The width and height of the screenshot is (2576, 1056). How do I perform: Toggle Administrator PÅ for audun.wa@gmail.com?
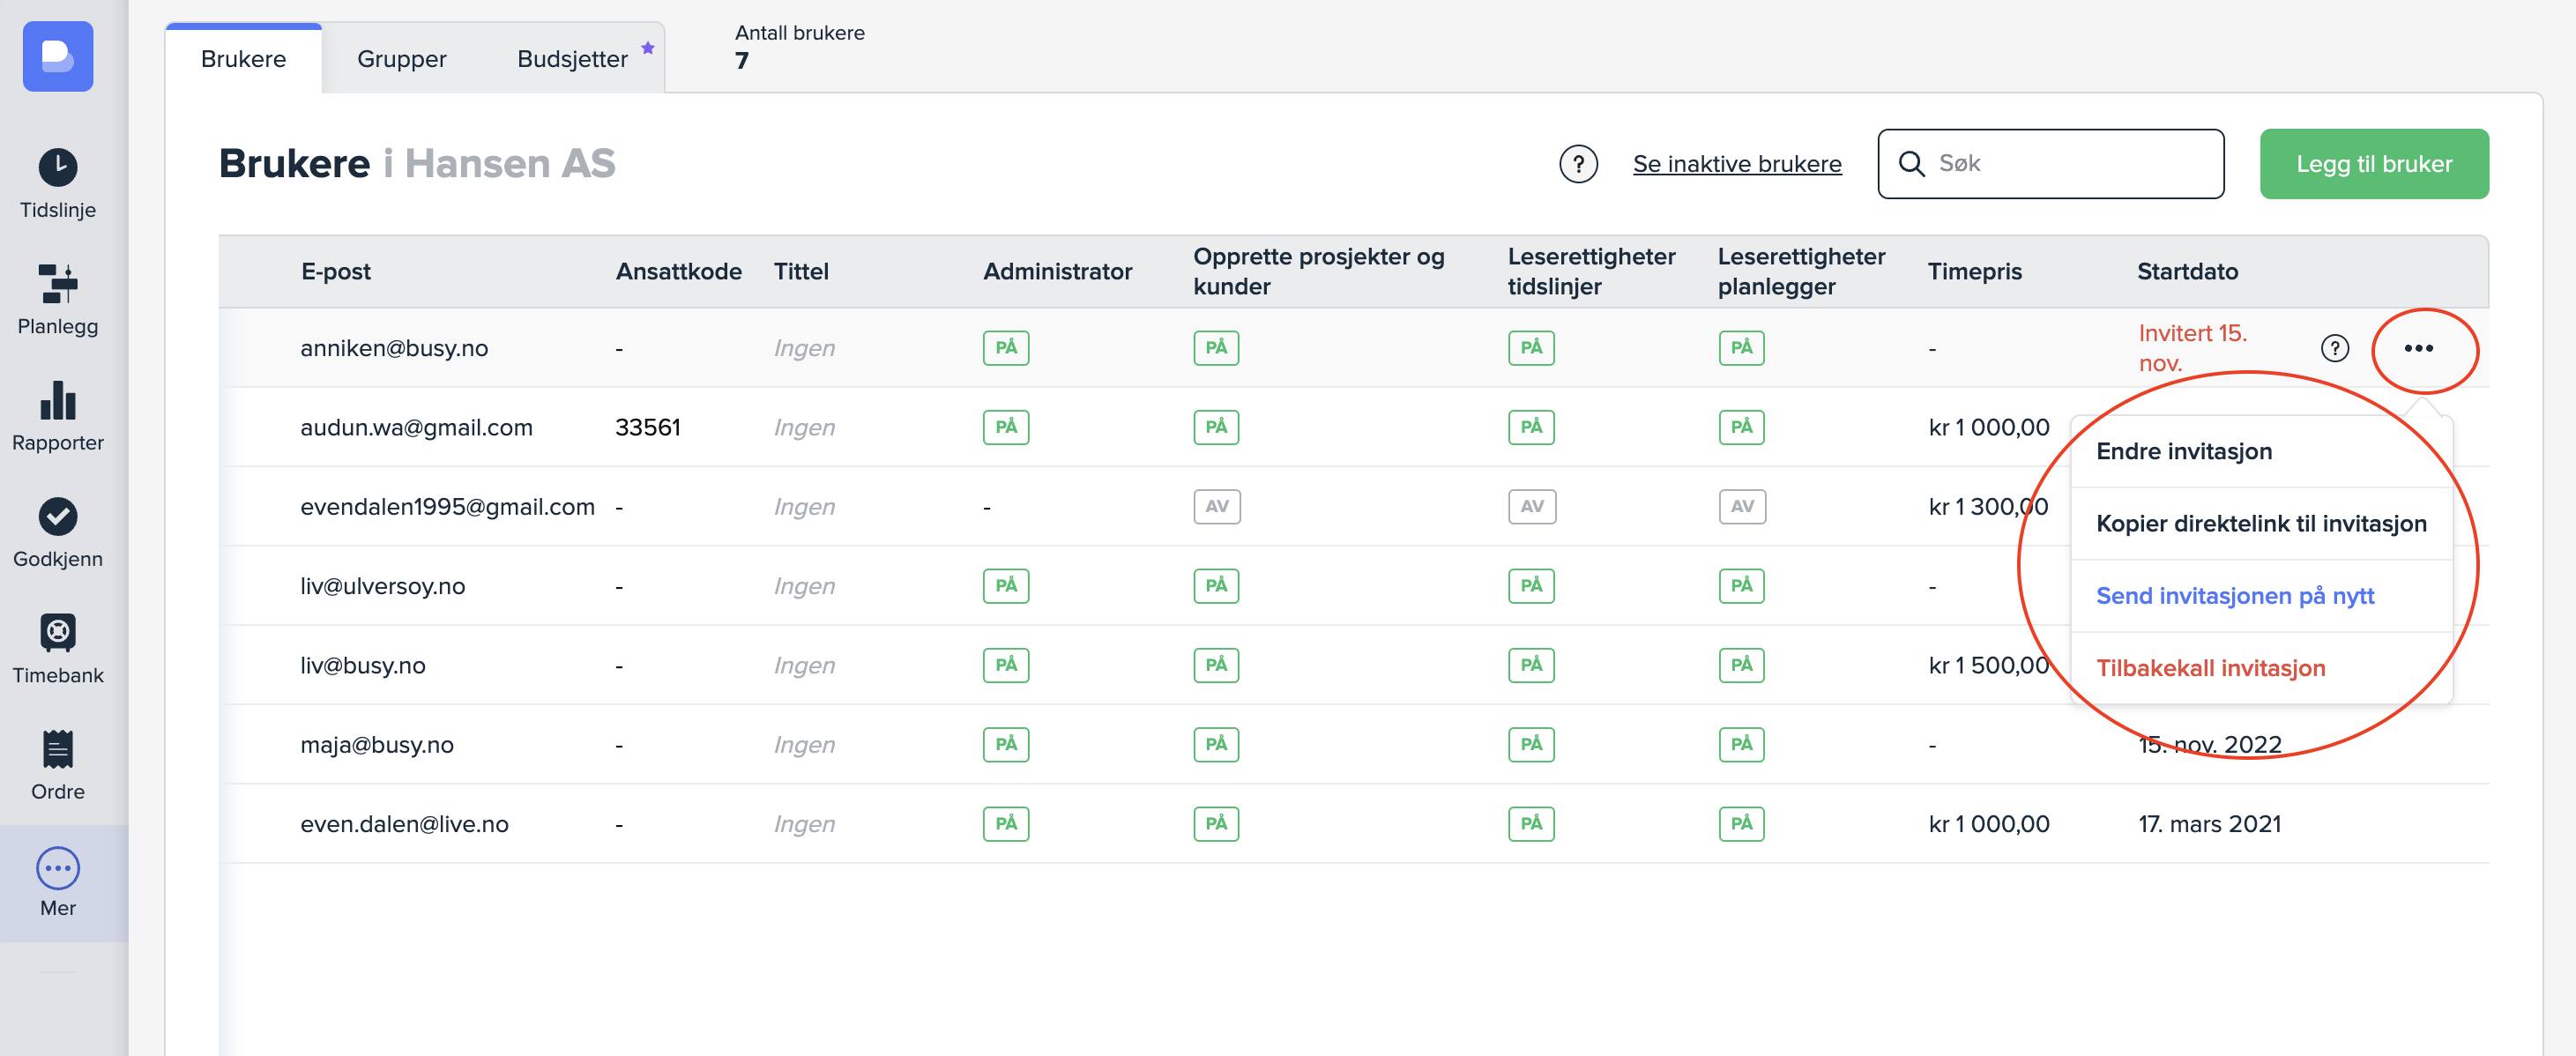[x=1005, y=427]
